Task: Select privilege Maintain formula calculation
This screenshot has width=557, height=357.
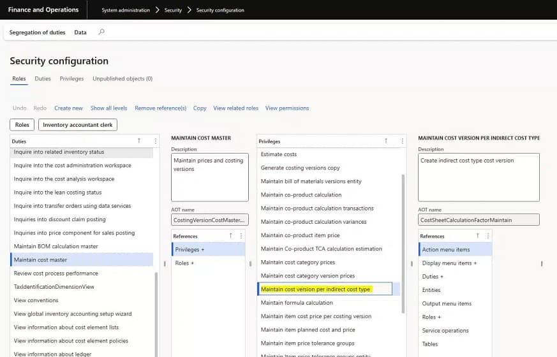Action: tap(329, 303)
